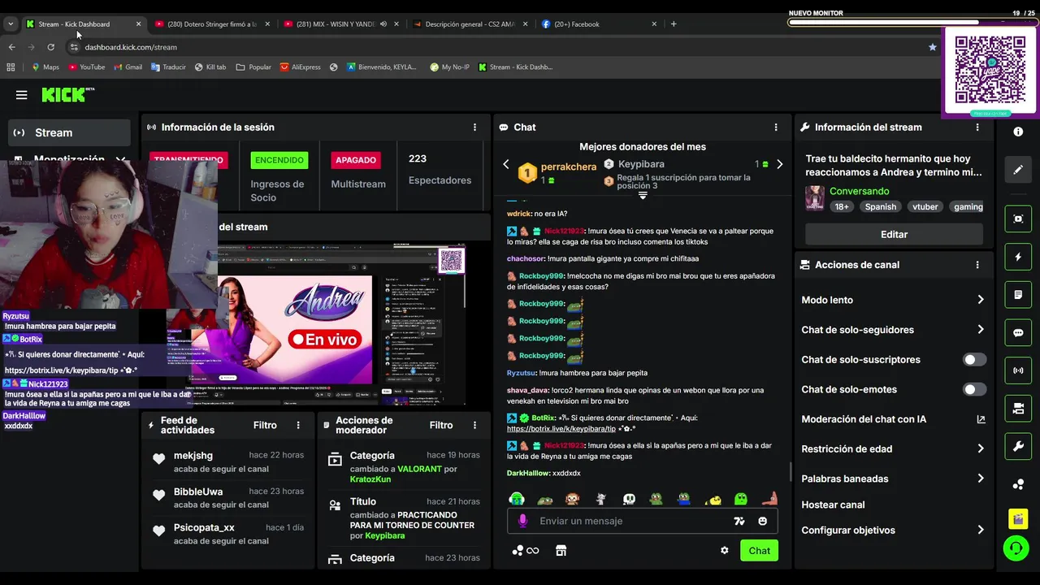This screenshot has height=585, width=1040.
Task: Click the pencil edit icon in right sidebar
Action: point(1018,170)
